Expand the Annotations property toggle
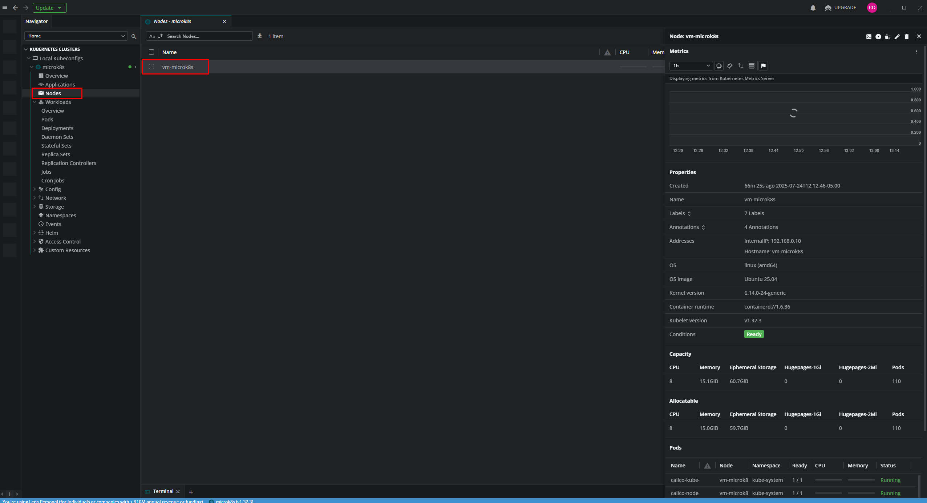The image size is (927, 503). click(x=703, y=228)
